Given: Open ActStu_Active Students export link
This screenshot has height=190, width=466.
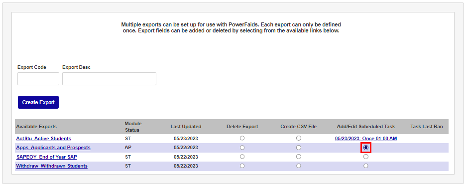Looking at the screenshot, I should [x=44, y=139].
